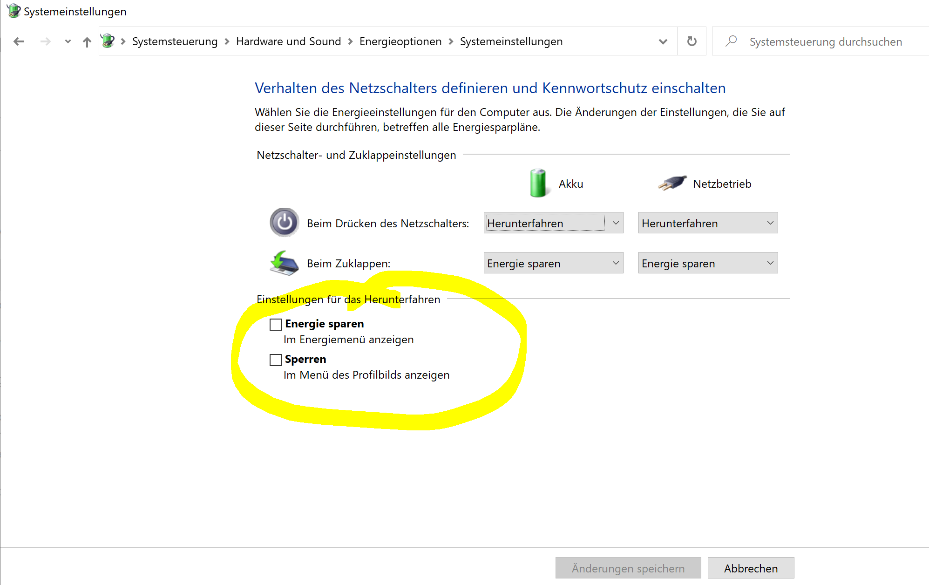Click 'Netzschalter- und Zuklappeinstellungen' heading
The image size is (929, 585).
356,155
